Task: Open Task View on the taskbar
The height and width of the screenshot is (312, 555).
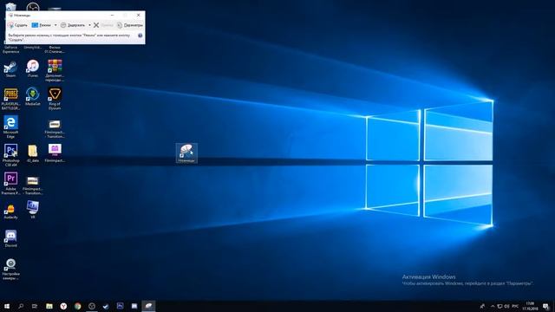Action: [x=35, y=306]
